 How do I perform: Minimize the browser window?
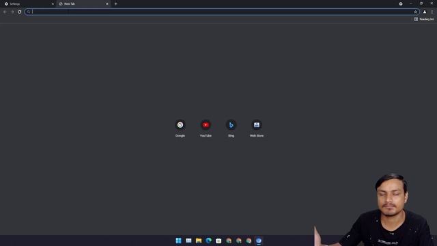coord(411,3)
